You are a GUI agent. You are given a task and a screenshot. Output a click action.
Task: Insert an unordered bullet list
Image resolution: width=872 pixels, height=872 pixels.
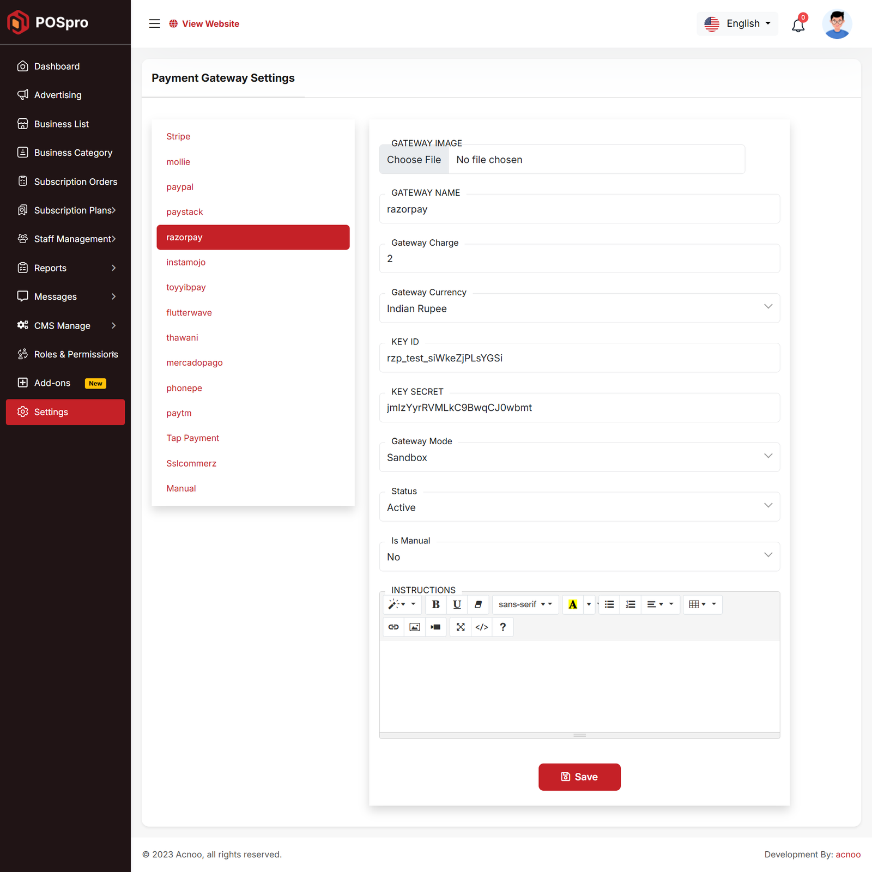pos(609,604)
